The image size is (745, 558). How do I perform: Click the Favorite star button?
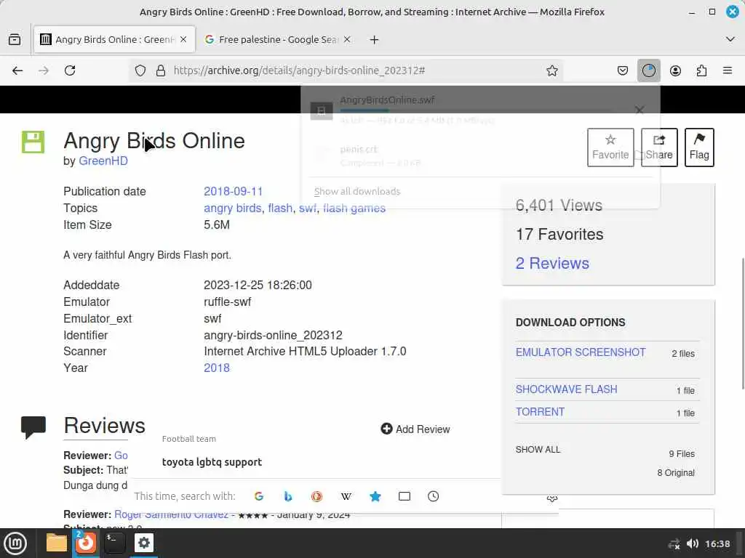click(610, 147)
